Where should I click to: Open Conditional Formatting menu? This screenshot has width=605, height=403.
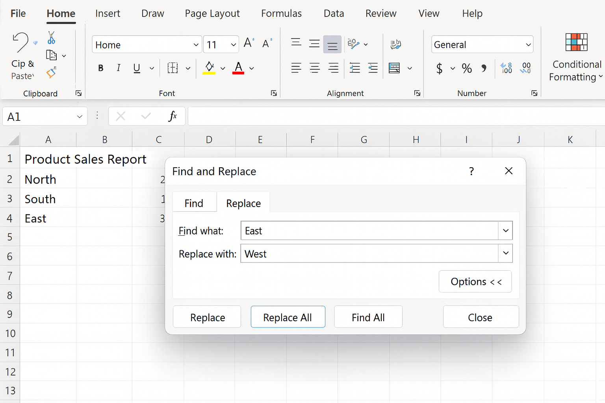pyautogui.click(x=576, y=57)
